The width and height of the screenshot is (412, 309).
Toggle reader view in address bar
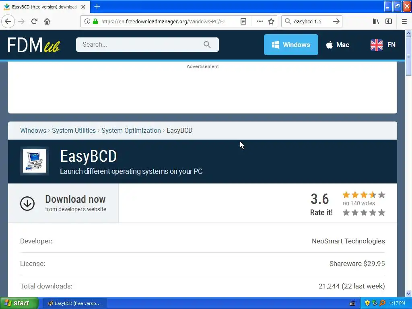[x=243, y=22]
